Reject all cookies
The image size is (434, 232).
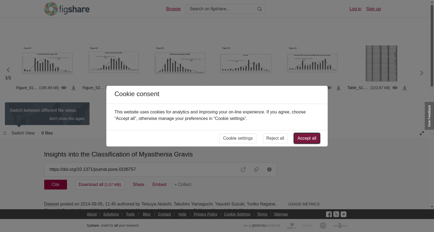tap(275, 138)
